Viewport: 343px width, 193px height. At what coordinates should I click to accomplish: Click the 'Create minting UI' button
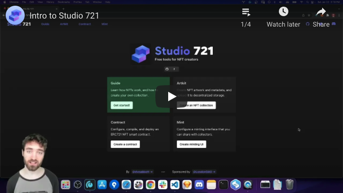[191, 144]
